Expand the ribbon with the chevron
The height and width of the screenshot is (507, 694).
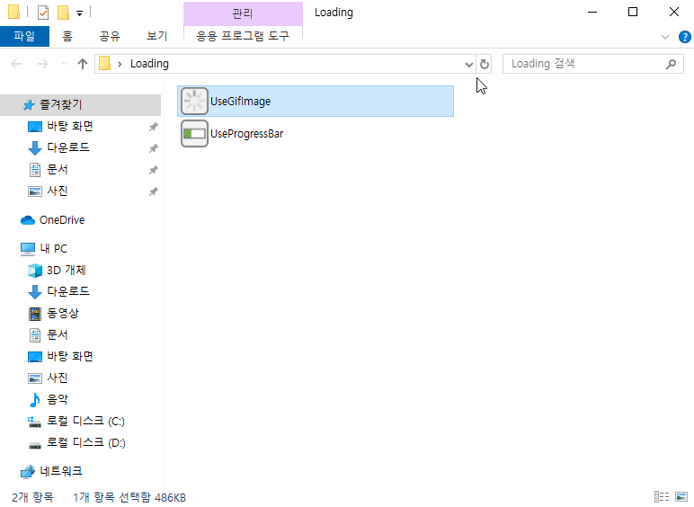point(665,37)
